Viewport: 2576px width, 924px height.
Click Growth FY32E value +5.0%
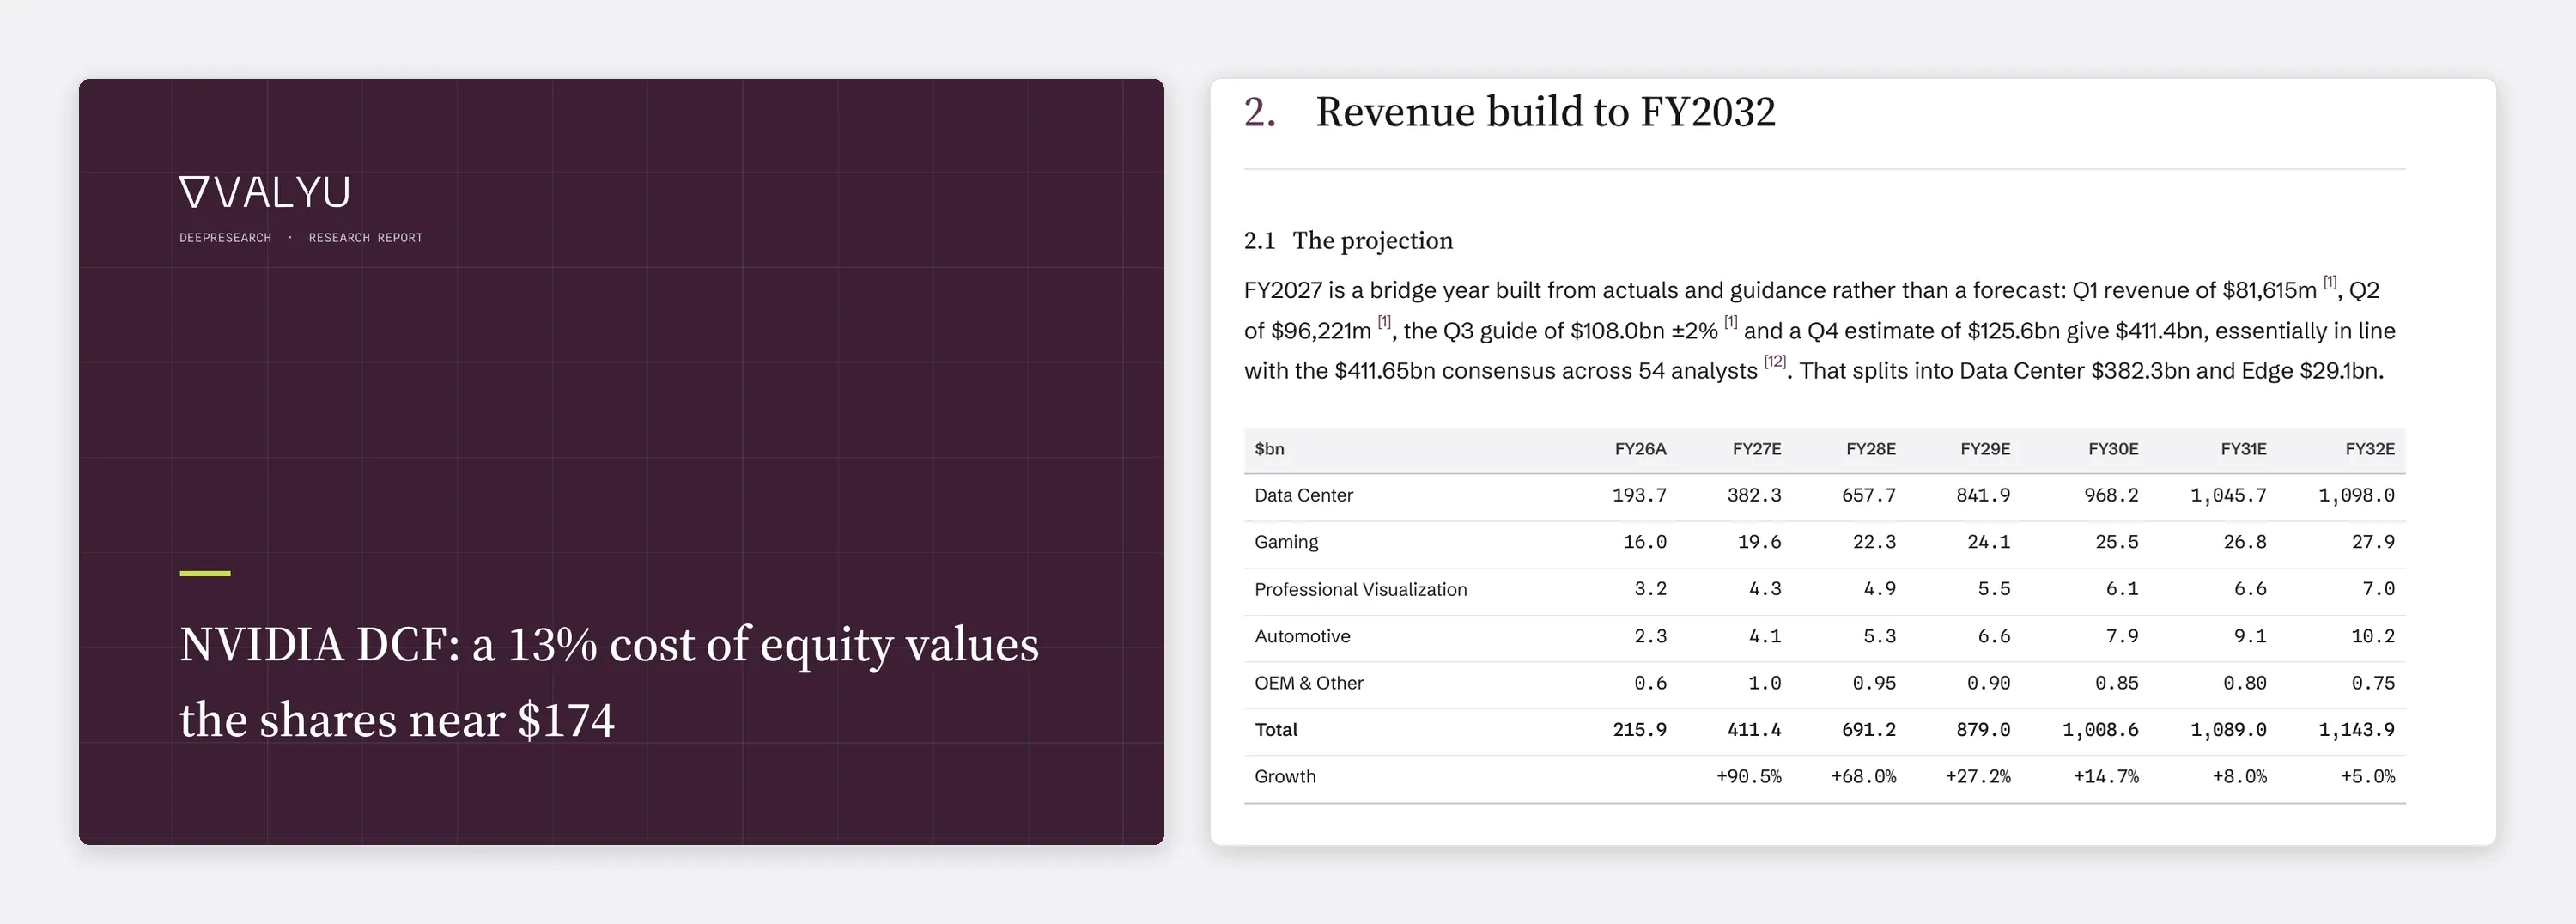point(2367,777)
